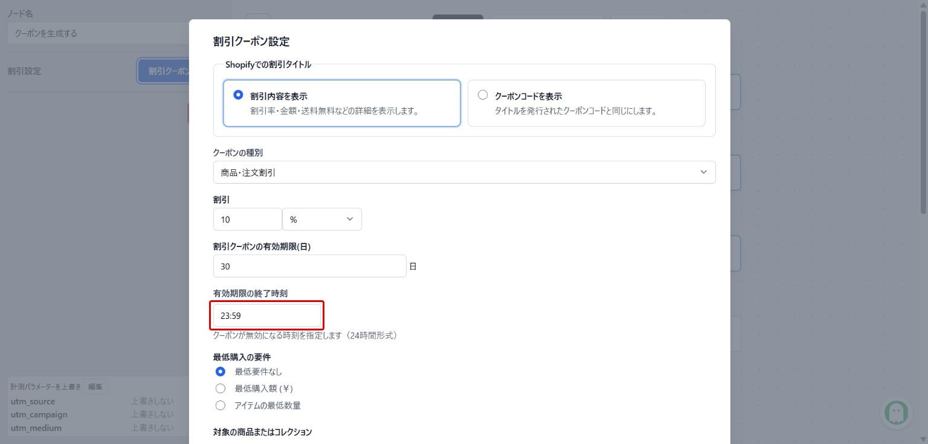Screen dimensions: 928x444
Task: Open the % discount unit dropdown
Action: click(322, 219)
